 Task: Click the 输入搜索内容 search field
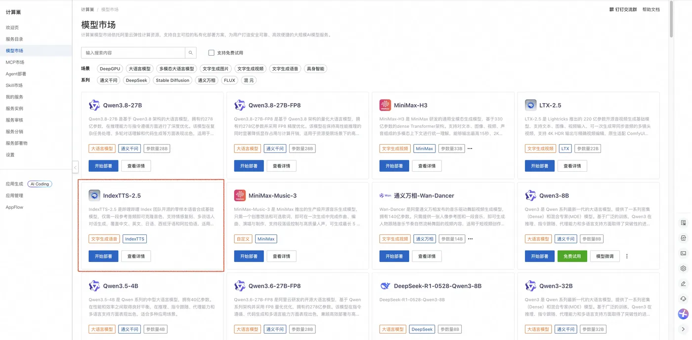click(x=133, y=52)
